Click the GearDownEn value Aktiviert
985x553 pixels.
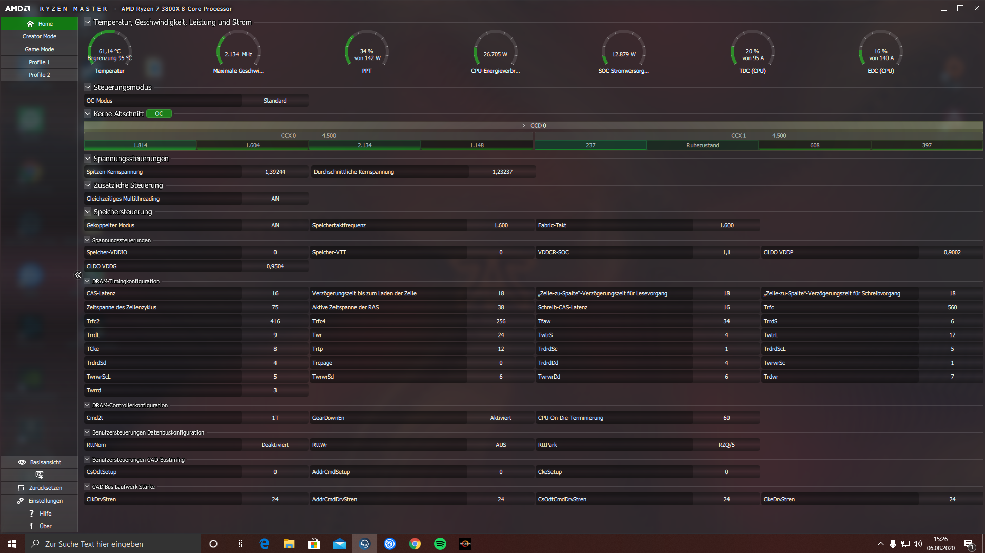click(x=501, y=418)
